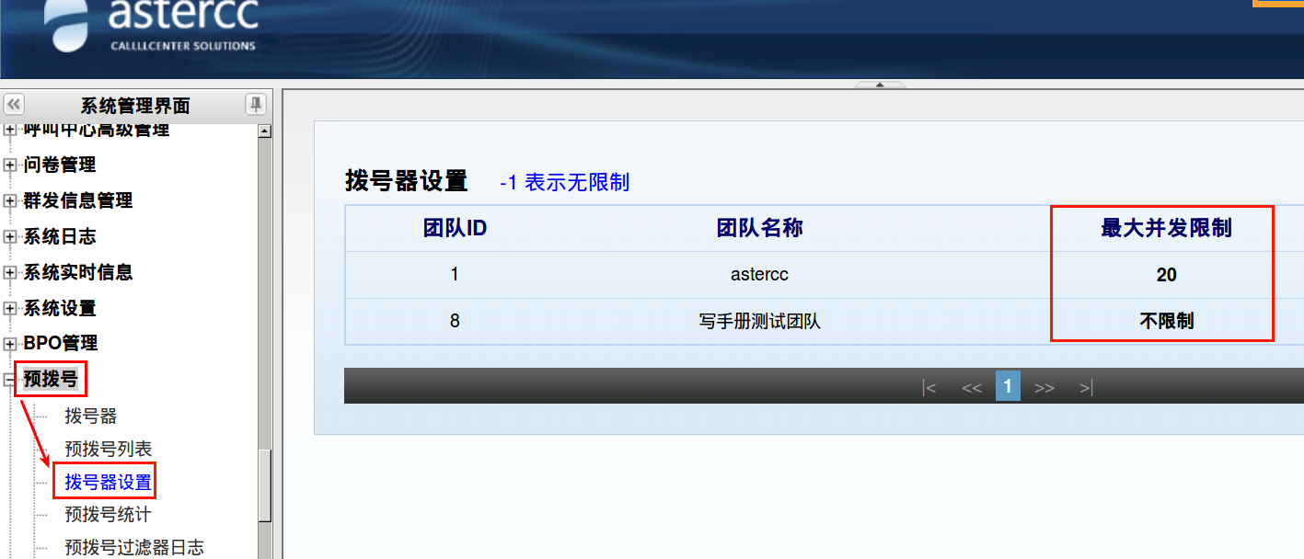The width and height of the screenshot is (1304, 559).
Task: Click the sidebar scrollbar up arrow
Action: [265, 131]
